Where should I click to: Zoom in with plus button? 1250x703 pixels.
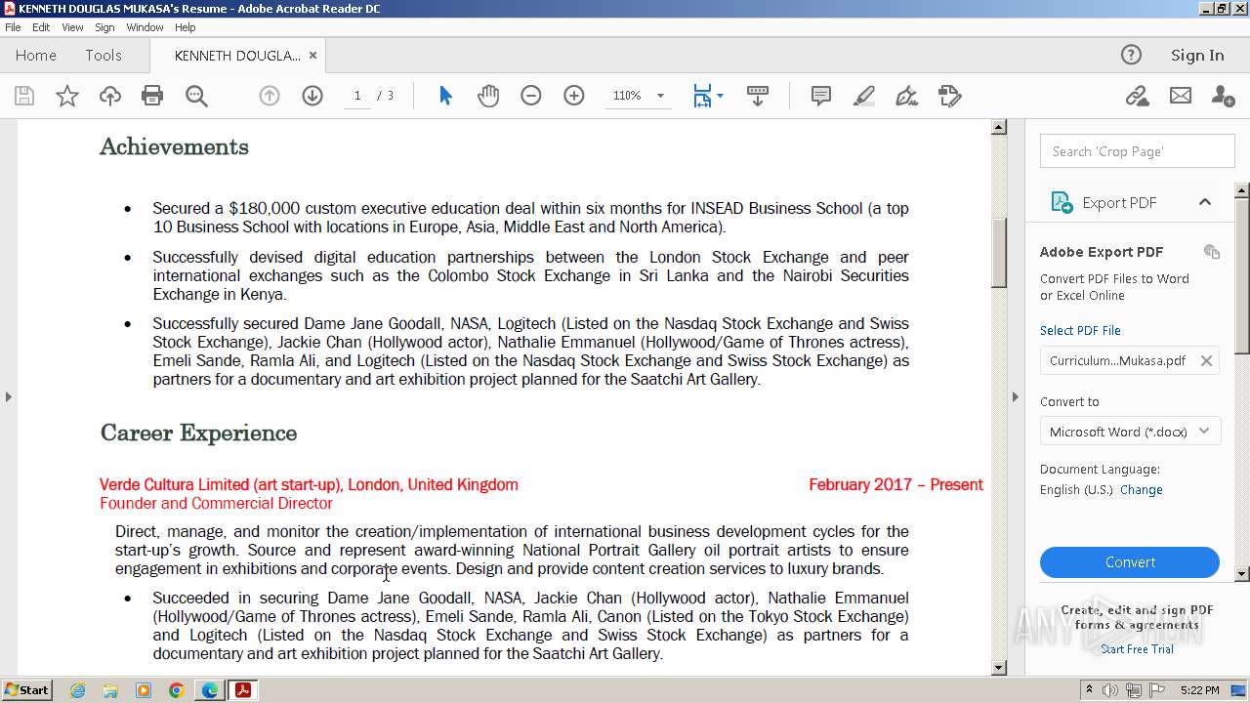pos(574,96)
